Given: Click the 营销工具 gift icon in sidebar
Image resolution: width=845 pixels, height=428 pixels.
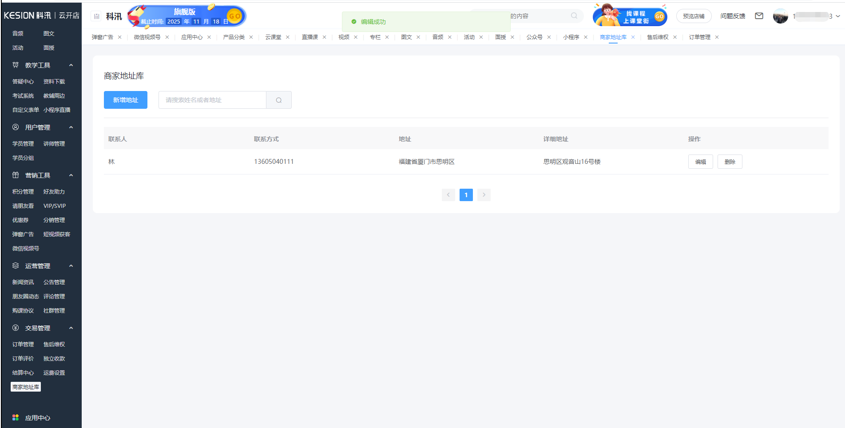Looking at the screenshot, I should coord(16,175).
